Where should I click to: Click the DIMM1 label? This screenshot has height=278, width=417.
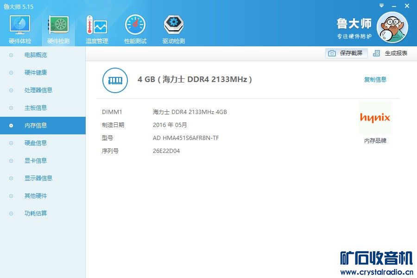(x=112, y=112)
